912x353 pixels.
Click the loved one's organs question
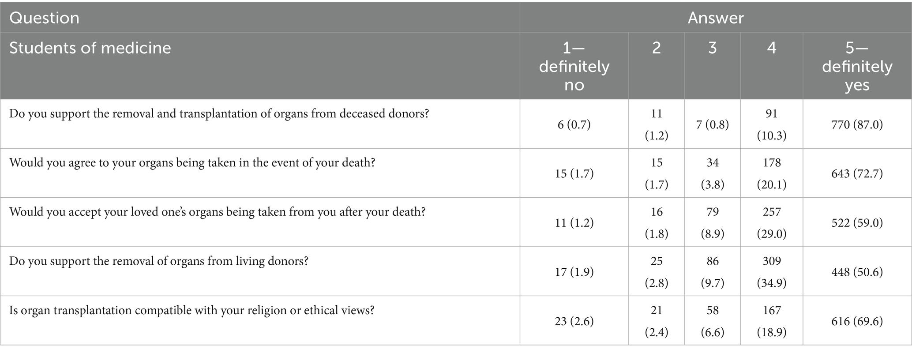coord(217,212)
